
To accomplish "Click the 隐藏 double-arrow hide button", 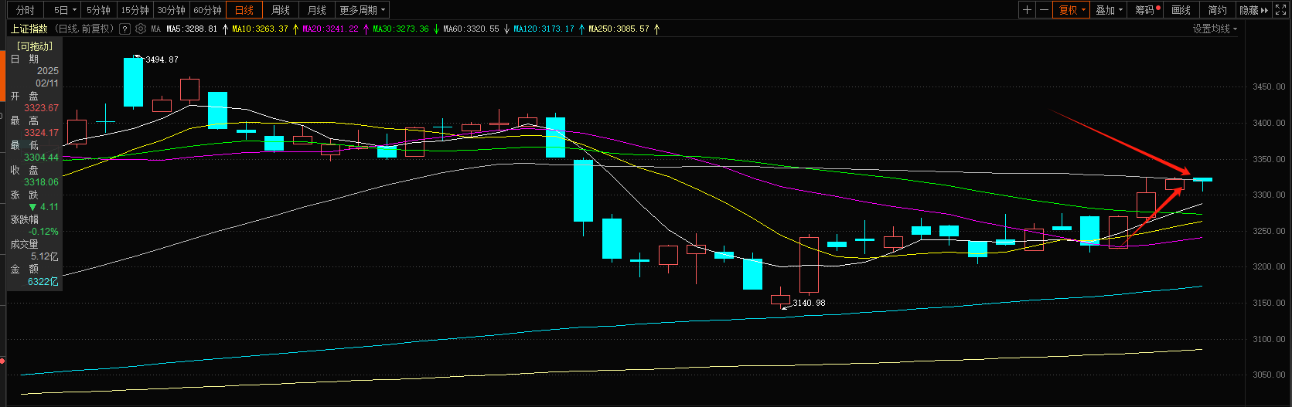I will point(1253,10).
